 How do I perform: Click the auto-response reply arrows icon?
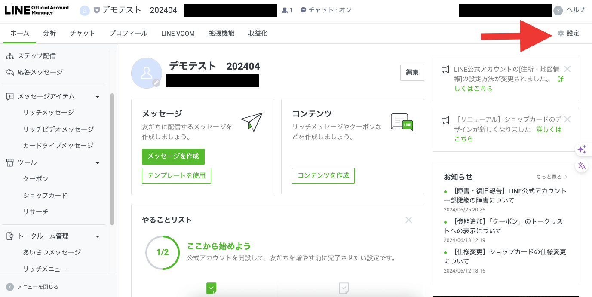tap(10, 72)
